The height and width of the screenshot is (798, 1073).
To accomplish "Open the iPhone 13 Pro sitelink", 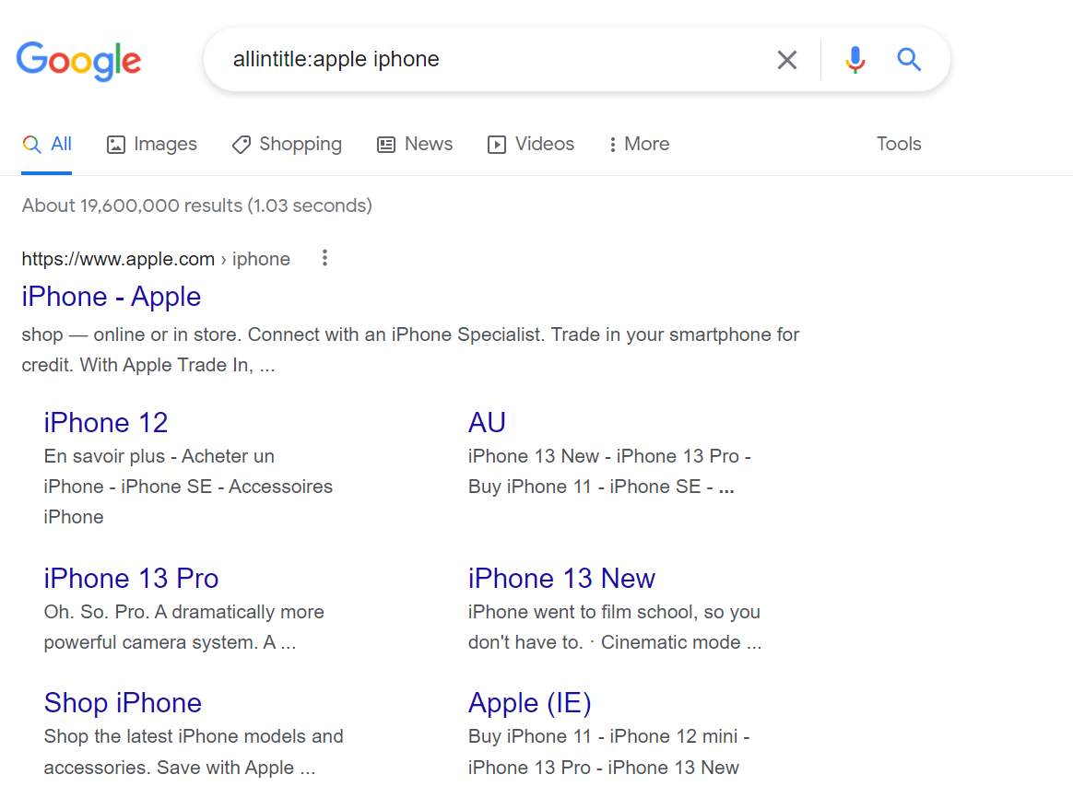I will [131, 579].
